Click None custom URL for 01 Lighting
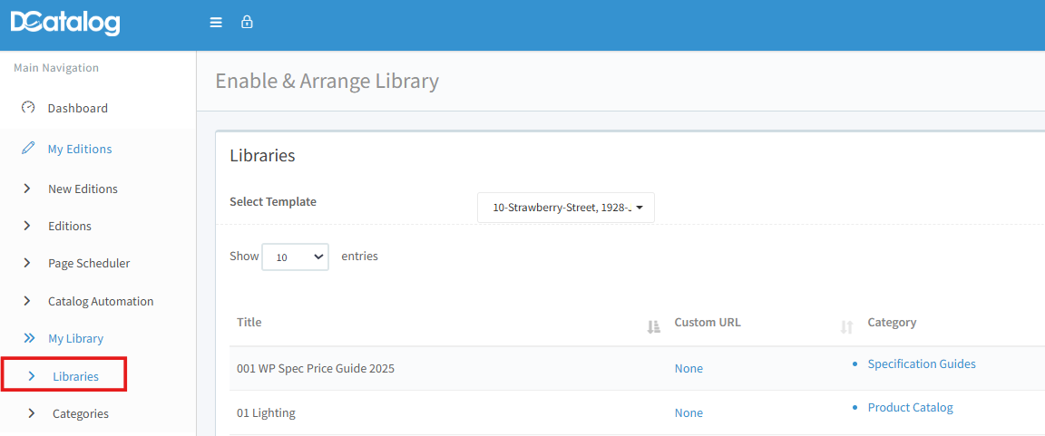The image size is (1045, 436). [689, 412]
